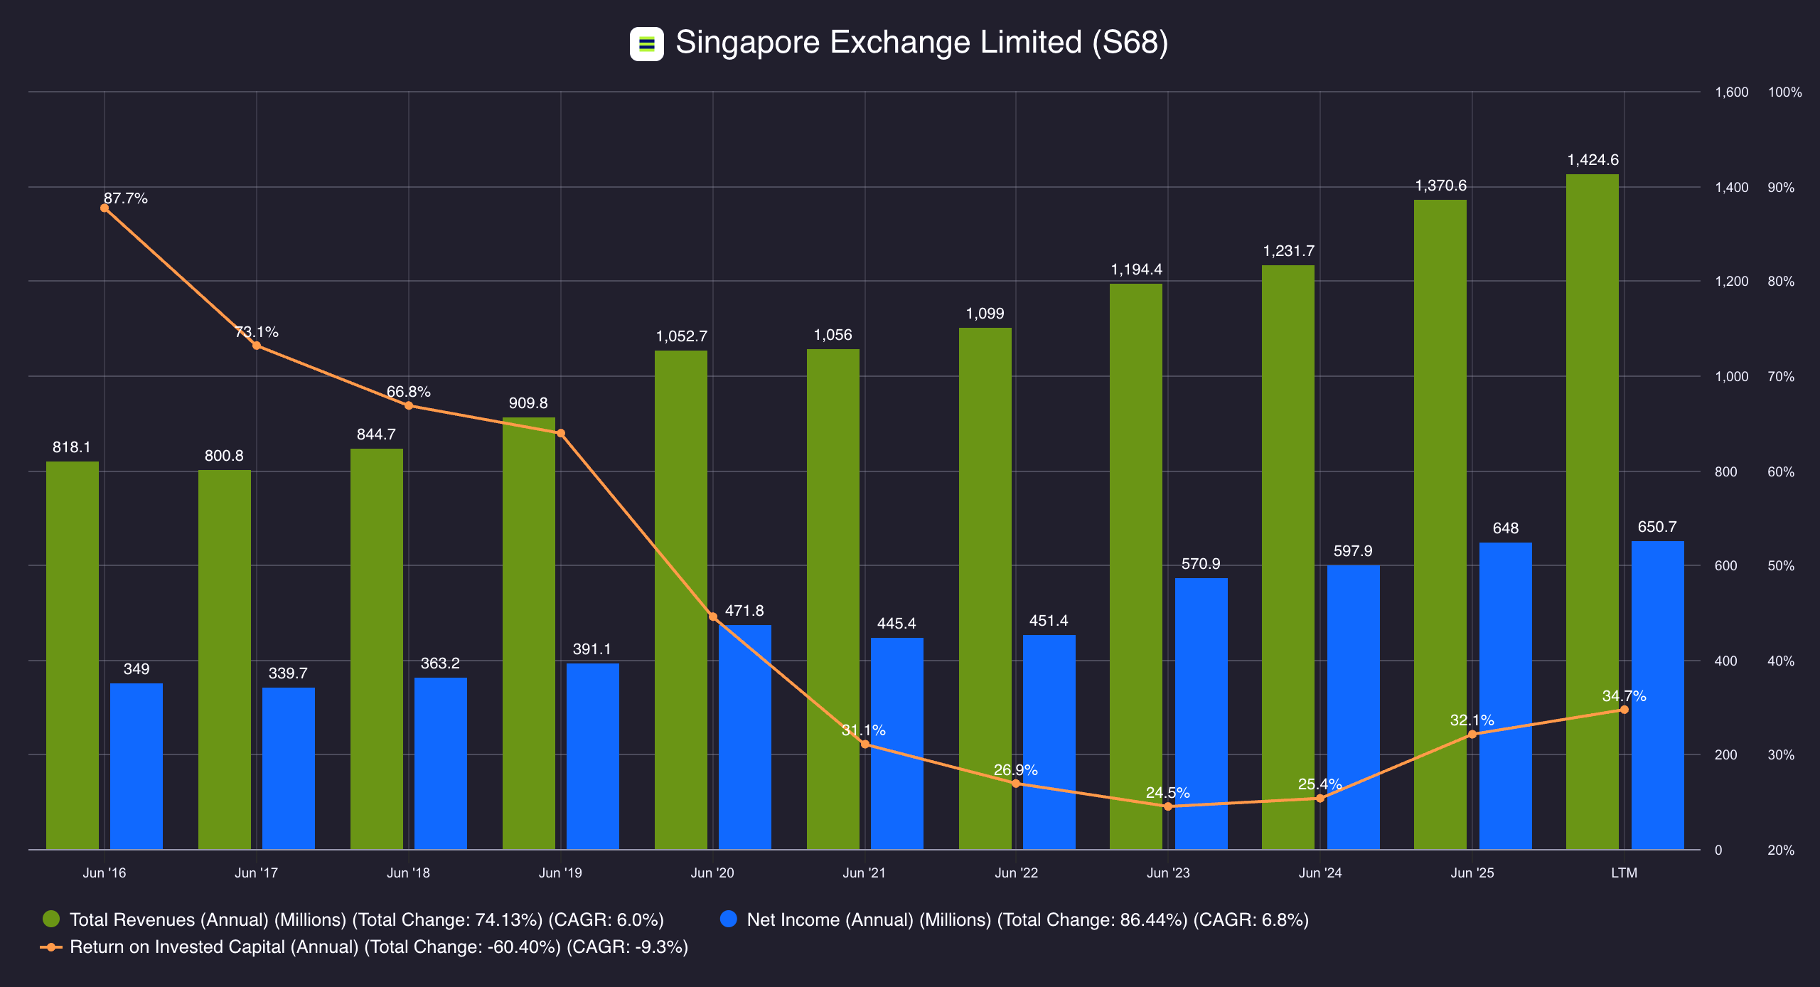The width and height of the screenshot is (1820, 987).
Task: Click the orange ROIC legend line marker
Action: [x=51, y=946]
